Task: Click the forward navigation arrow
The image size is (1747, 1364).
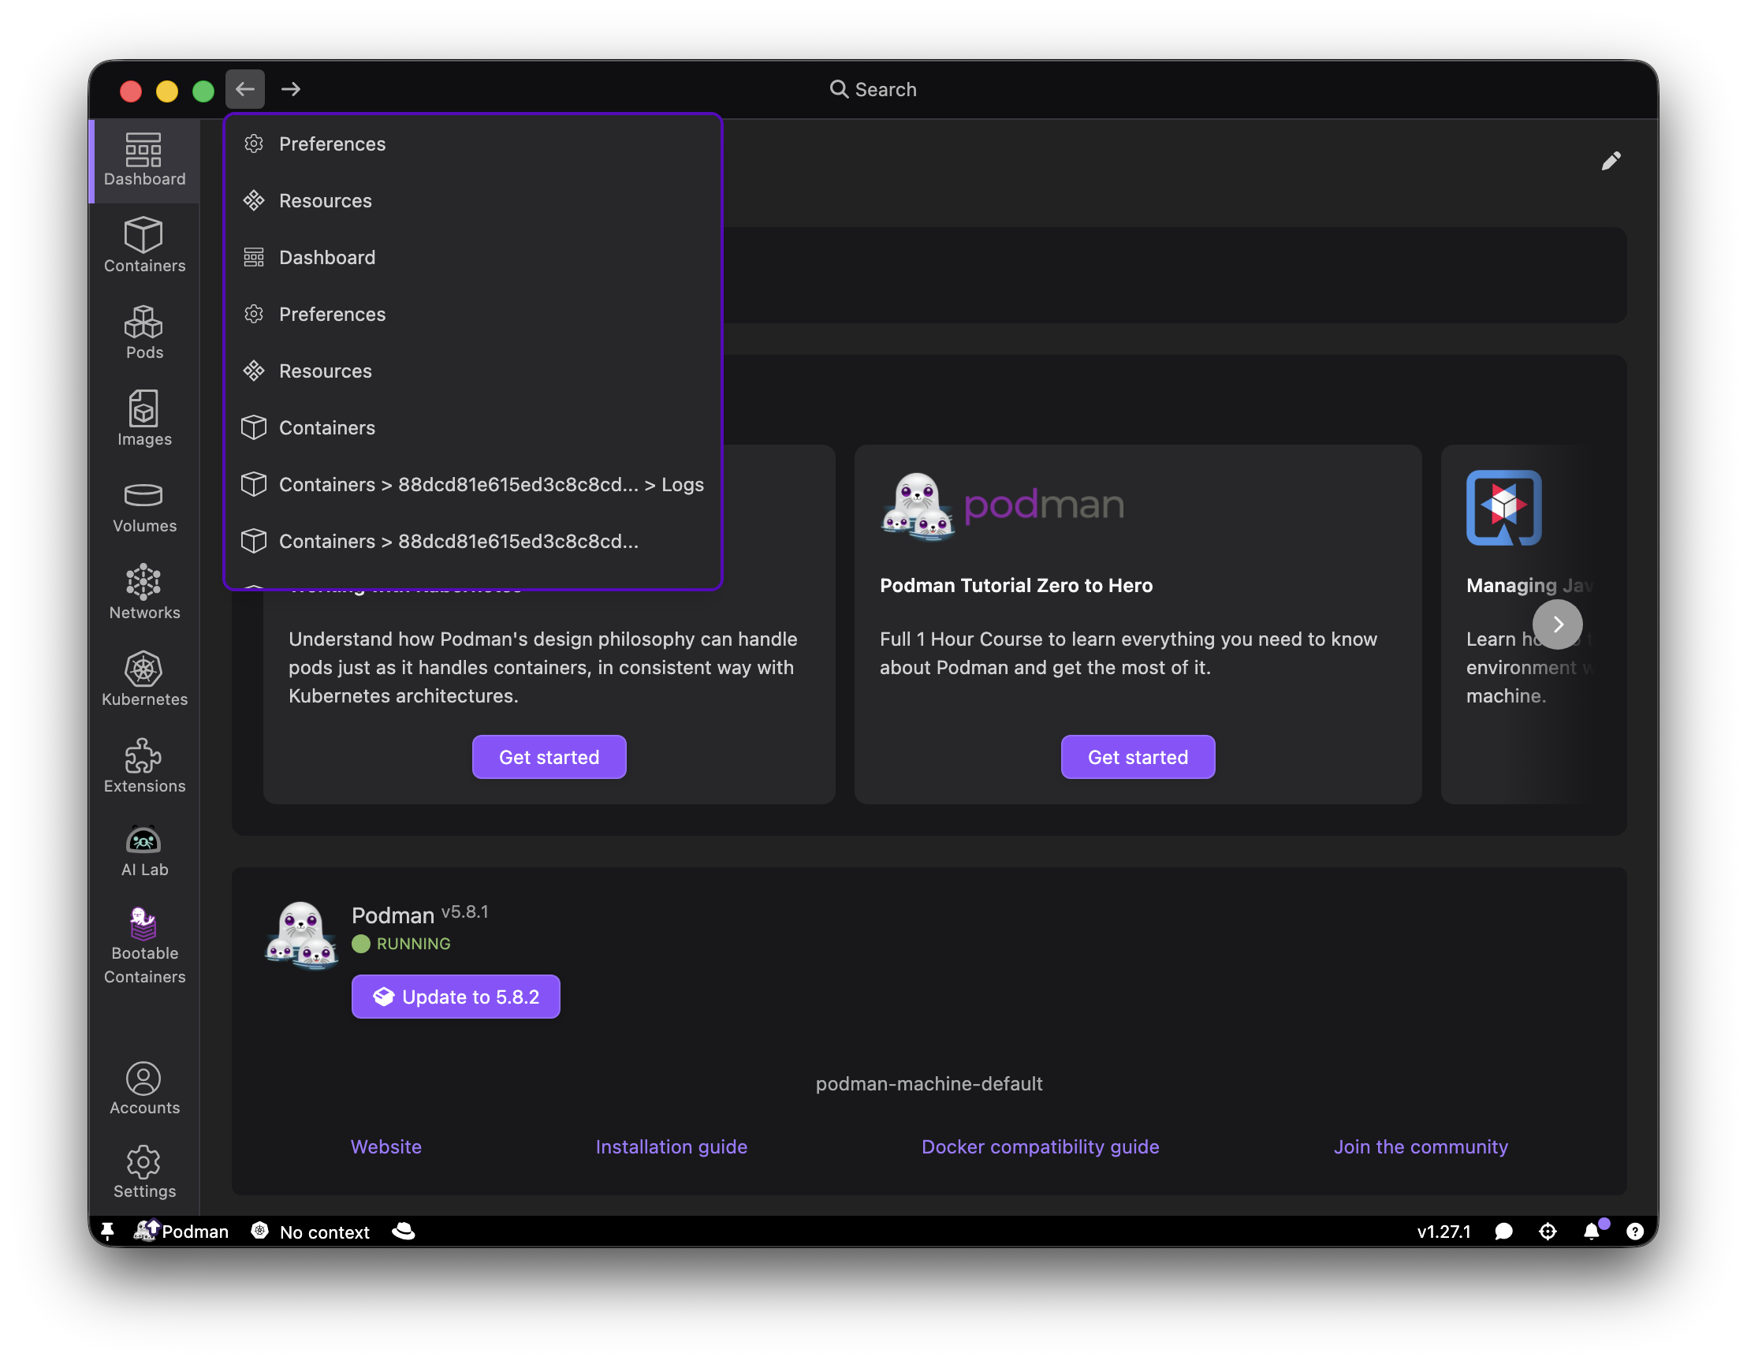Action: coord(290,89)
